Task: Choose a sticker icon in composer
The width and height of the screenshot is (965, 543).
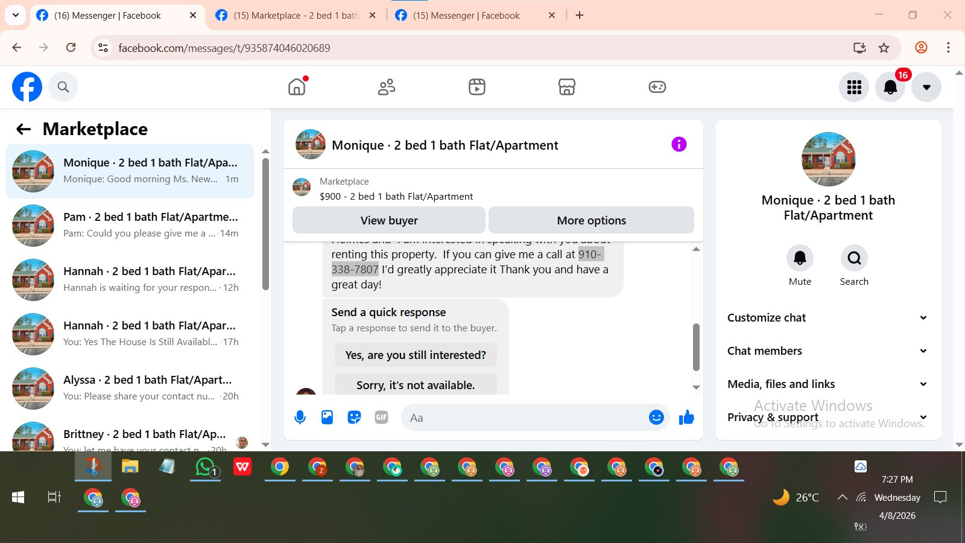Action: point(354,417)
